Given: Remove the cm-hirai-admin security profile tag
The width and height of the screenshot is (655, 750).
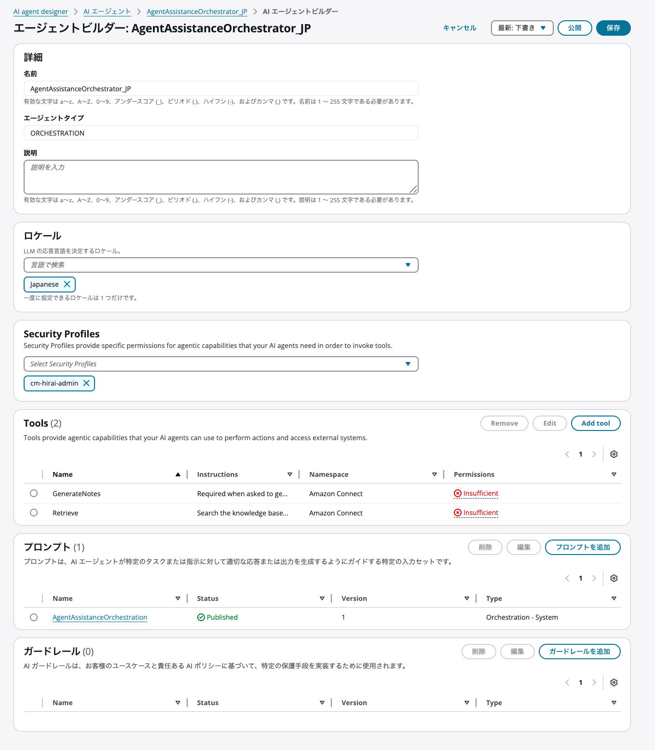Looking at the screenshot, I should 86,383.
